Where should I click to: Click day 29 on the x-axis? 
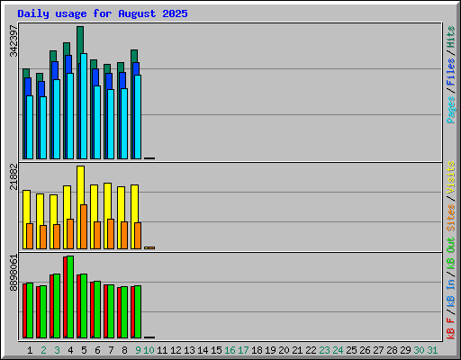(x=405, y=350)
